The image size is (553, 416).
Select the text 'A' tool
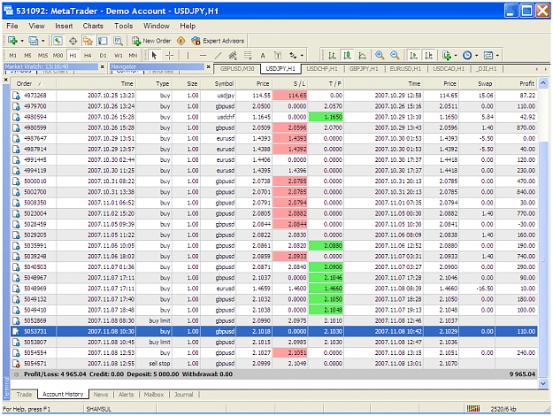(x=263, y=56)
